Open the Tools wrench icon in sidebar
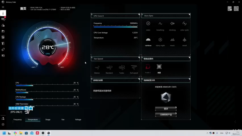 pos(3,44)
